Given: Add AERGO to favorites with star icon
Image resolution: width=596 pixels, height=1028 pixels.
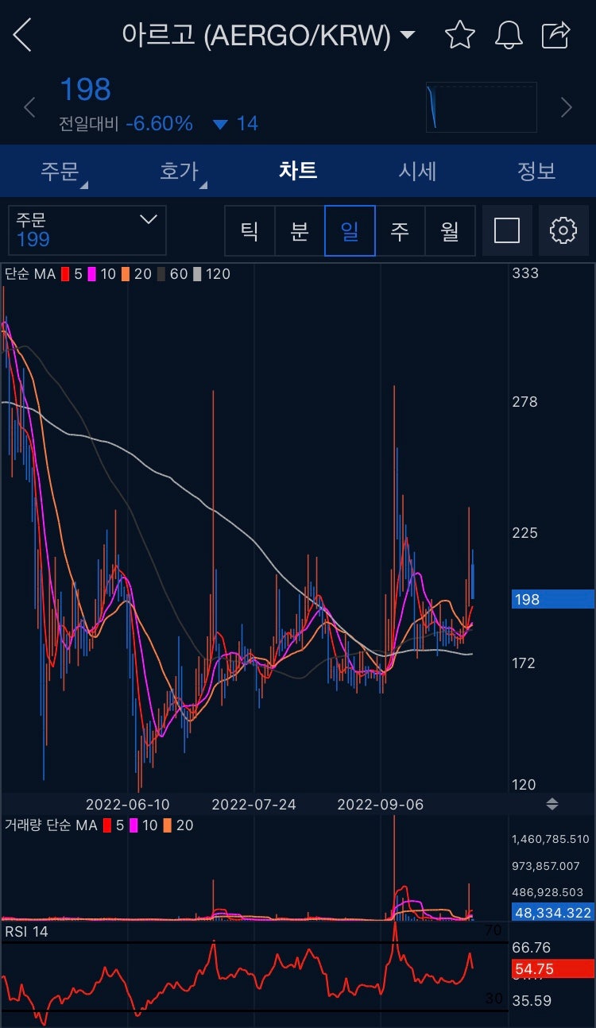Looking at the screenshot, I should pyautogui.click(x=459, y=35).
